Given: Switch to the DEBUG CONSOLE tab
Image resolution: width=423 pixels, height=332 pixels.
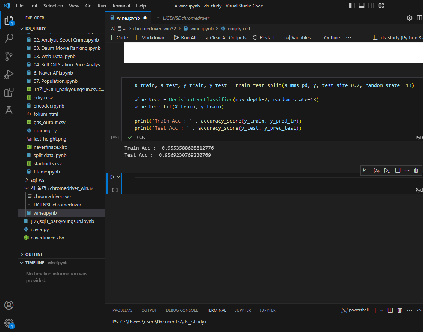Looking at the screenshot, I should point(182,310).
